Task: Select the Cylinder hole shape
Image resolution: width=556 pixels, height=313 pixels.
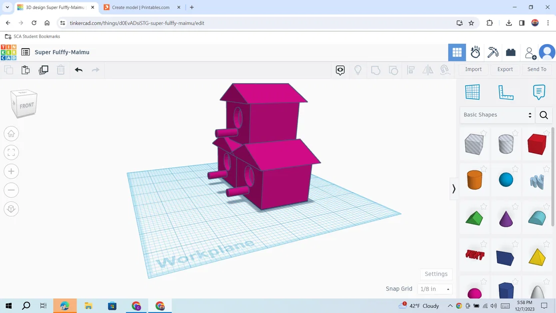Action: [x=506, y=144]
